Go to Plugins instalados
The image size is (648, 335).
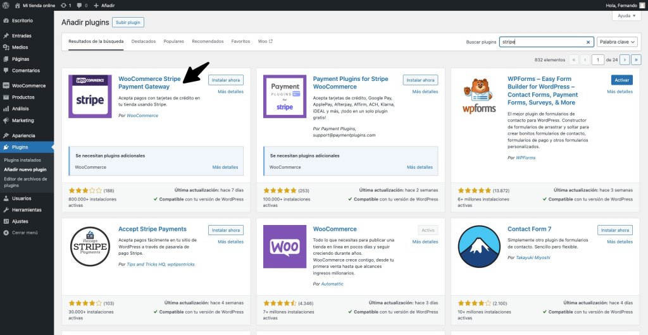(22, 160)
